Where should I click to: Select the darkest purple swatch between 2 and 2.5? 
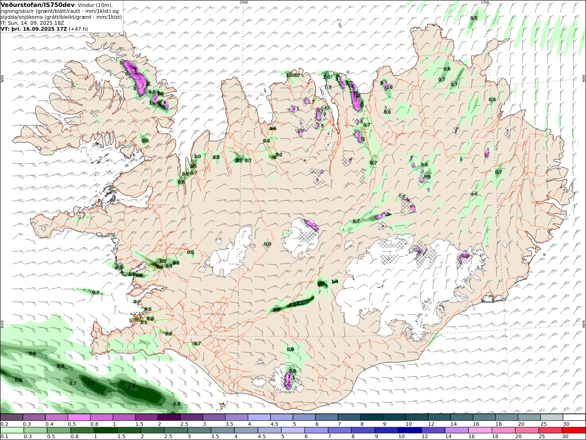tap(168, 418)
